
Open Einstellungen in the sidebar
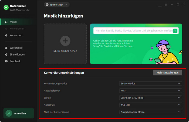18,54
